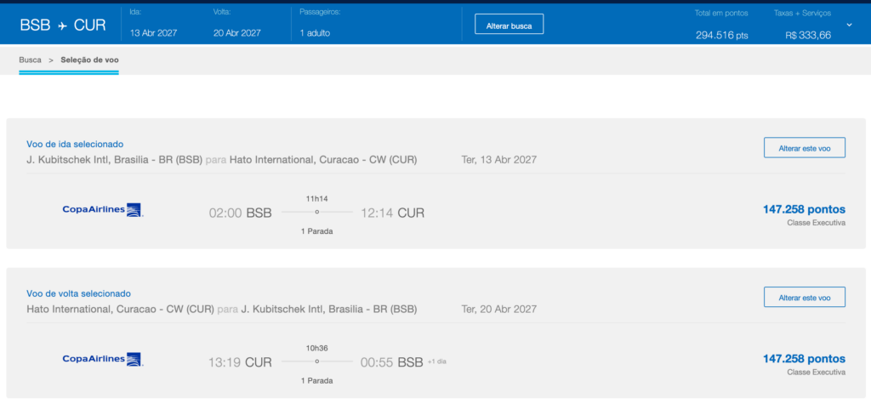Click the return flight 147.258 pontos price
871x404 pixels.
click(804, 359)
